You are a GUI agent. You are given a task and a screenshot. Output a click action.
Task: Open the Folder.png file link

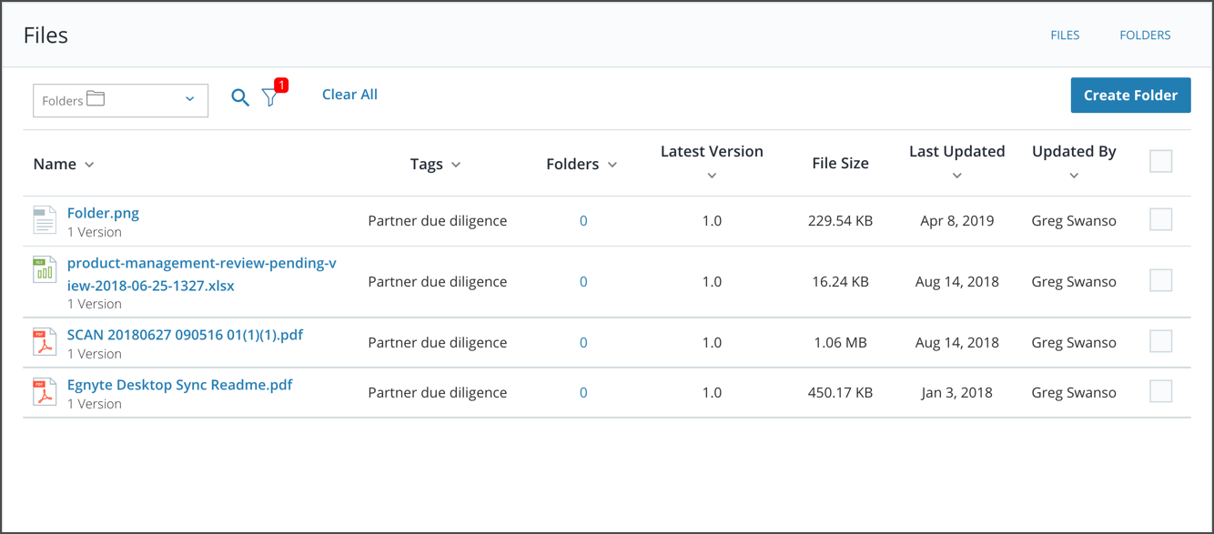point(103,214)
